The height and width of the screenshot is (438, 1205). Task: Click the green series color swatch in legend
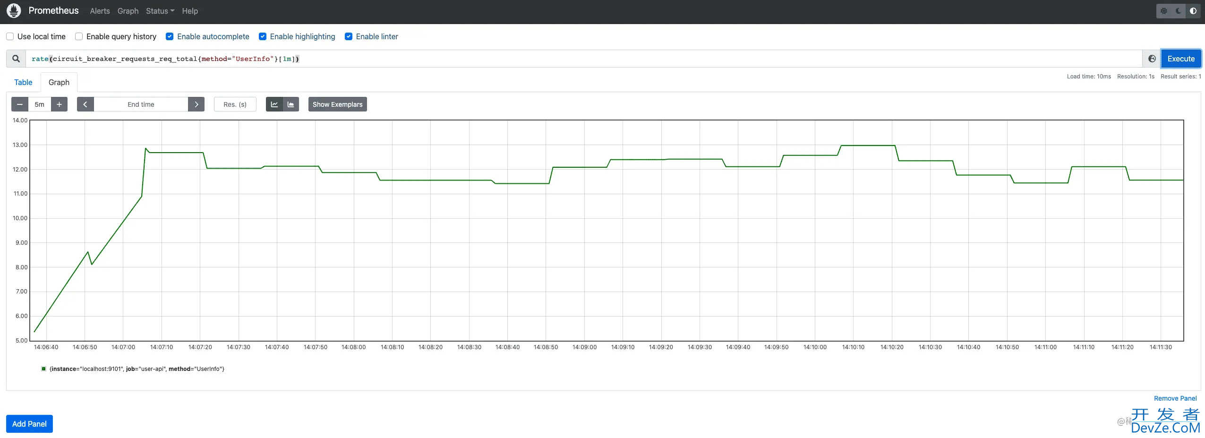43,369
